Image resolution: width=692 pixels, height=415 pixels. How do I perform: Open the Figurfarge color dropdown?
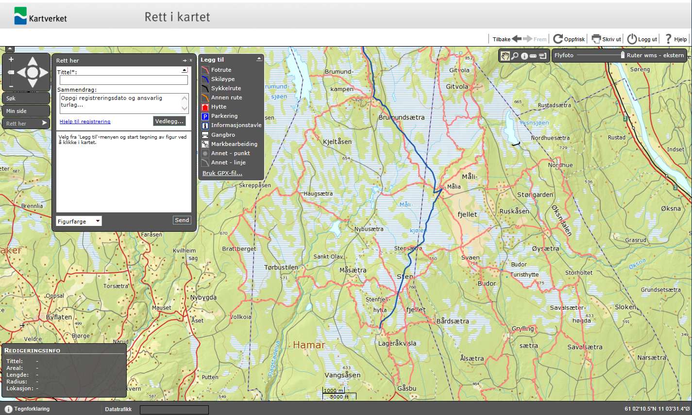click(x=79, y=221)
